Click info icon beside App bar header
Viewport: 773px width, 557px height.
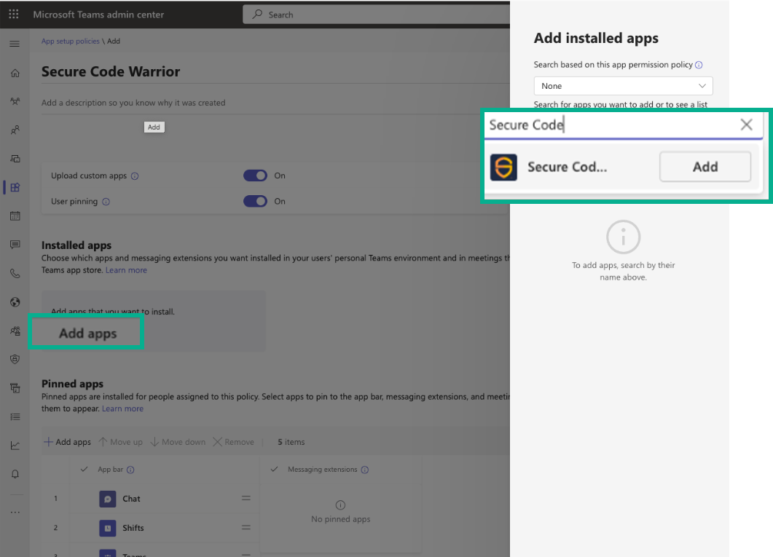pos(130,470)
